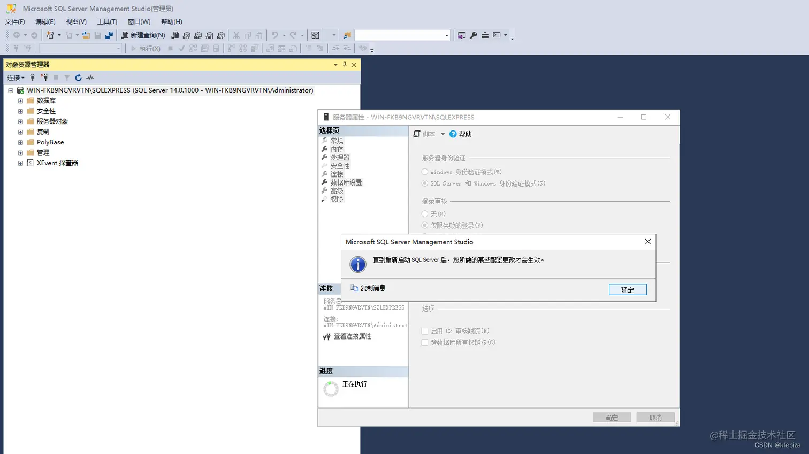The image size is (809, 454).
Task: Enable the 启用 C2 审核跟踪 checkbox
Action: click(425, 331)
